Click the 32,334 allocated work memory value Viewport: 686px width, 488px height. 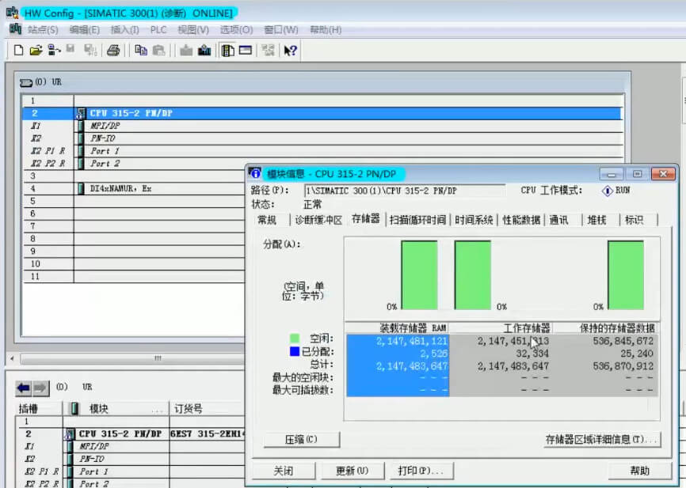(532, 354)
